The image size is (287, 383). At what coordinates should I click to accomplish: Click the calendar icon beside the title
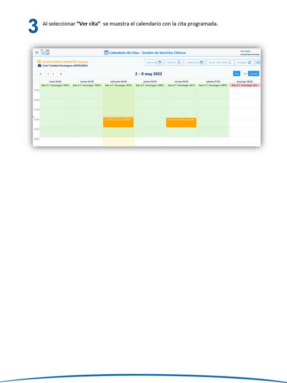click(x=106, y=53)
